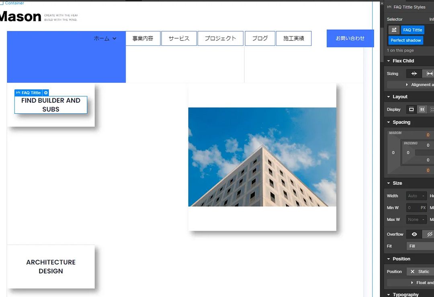Collapse the Flex Child section
The height and width of the screenshot is (297, 434).
click(x=389, y=61)
